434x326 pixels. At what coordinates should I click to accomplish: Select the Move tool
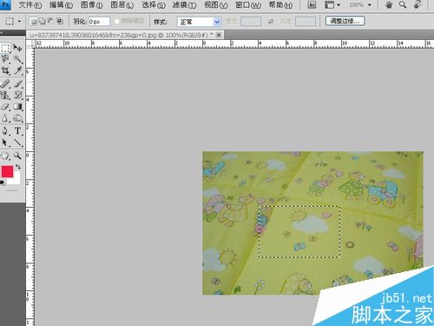pos(17,48)
